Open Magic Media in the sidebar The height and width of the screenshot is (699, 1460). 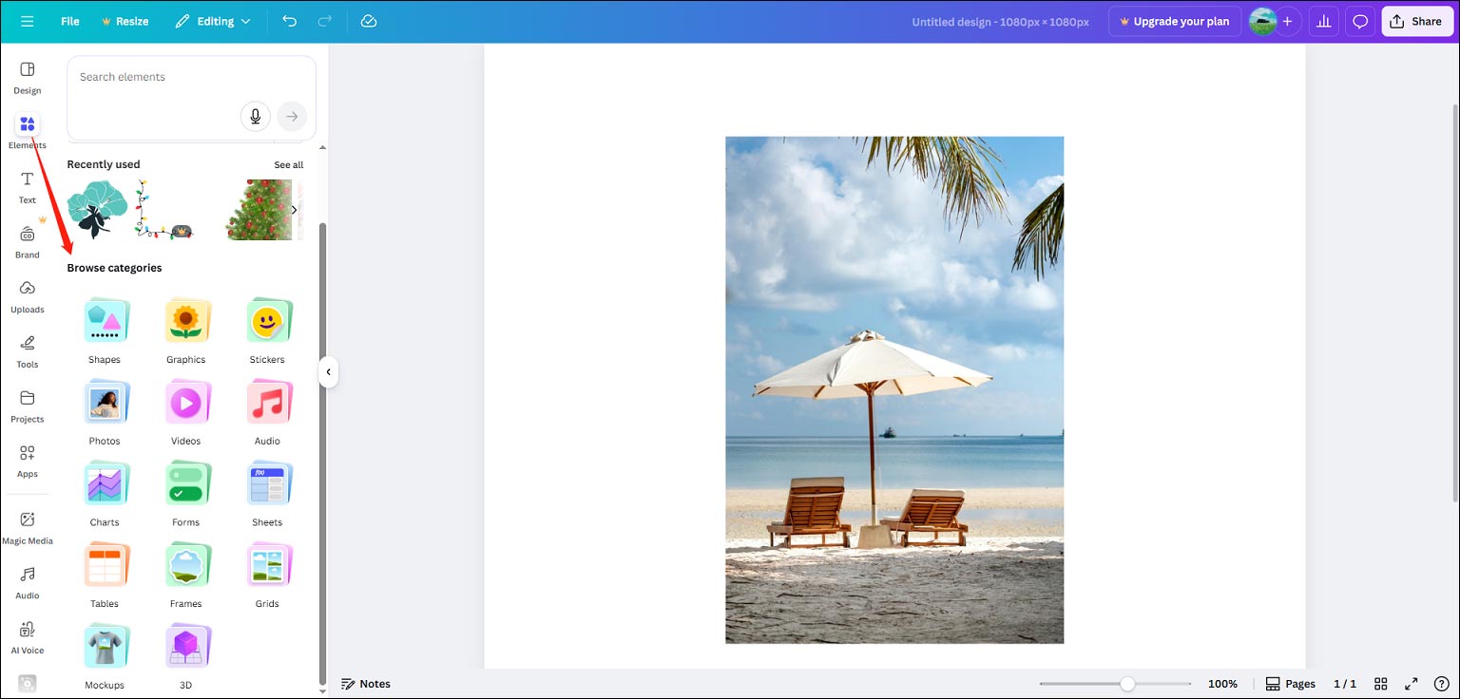pos(27,525)
